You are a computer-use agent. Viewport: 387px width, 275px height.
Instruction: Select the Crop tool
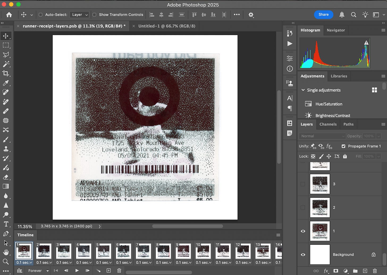tap(6, 74)
